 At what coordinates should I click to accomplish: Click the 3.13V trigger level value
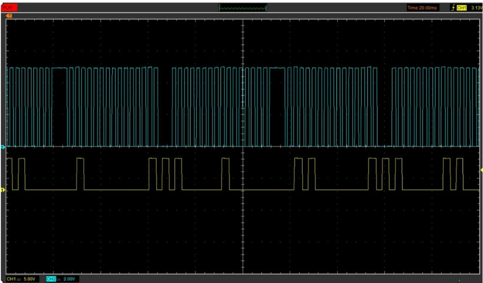pyautogui.click(x=476, y=8)
